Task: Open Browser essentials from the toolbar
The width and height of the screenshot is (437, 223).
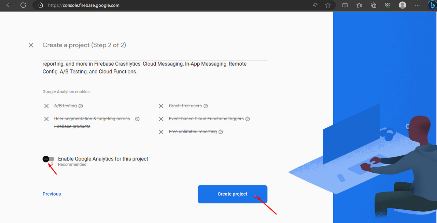Action: click(x=387, y=5)
